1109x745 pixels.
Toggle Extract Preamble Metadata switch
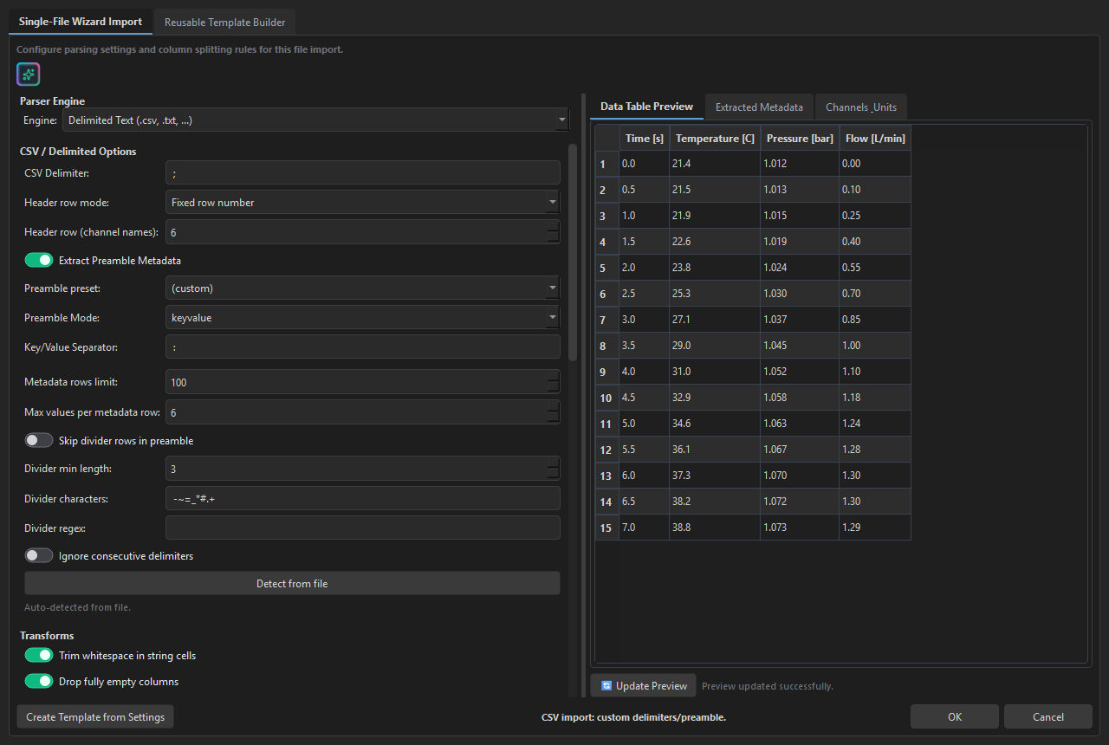tap(39, 260)
